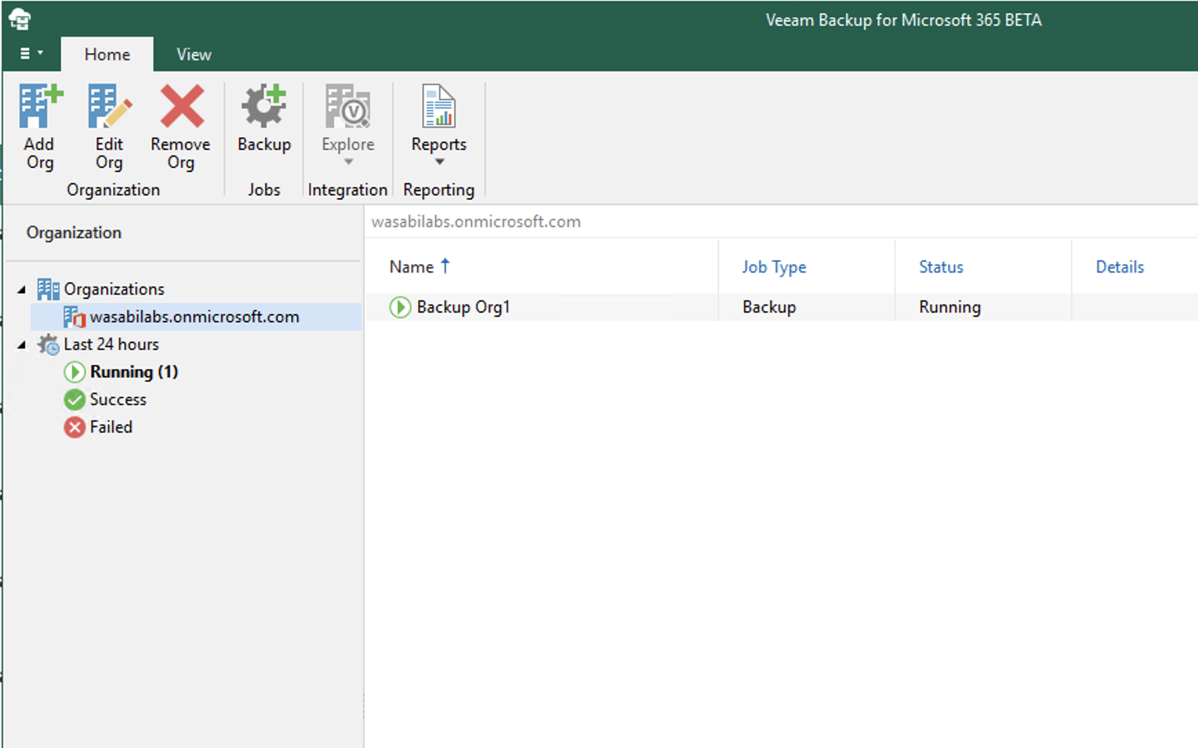This screenshot has width=1198, height=748.
Task: Click the Backup job type cell
Action: coord(769,307)
